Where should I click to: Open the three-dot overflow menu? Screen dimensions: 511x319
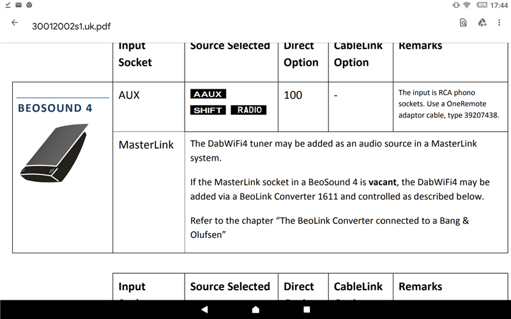click(x=500, y=23)
